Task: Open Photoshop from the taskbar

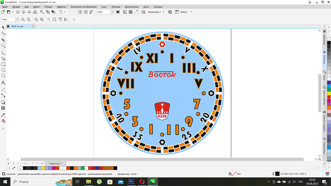Action: point(131,182)
